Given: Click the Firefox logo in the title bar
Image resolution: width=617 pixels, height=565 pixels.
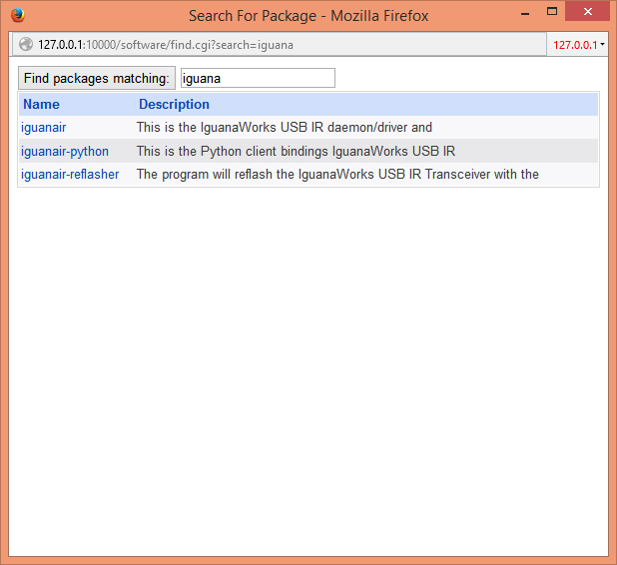Looking at the screenshot, I should point(17,15).
